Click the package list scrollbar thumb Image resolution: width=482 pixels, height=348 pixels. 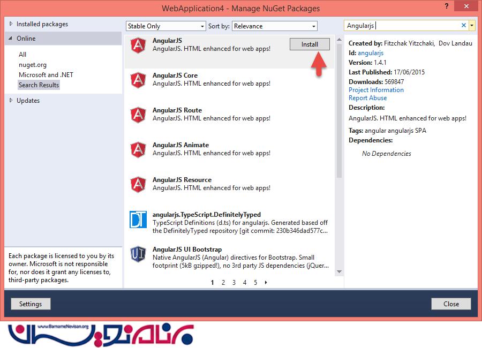click(x=339, y=111)
